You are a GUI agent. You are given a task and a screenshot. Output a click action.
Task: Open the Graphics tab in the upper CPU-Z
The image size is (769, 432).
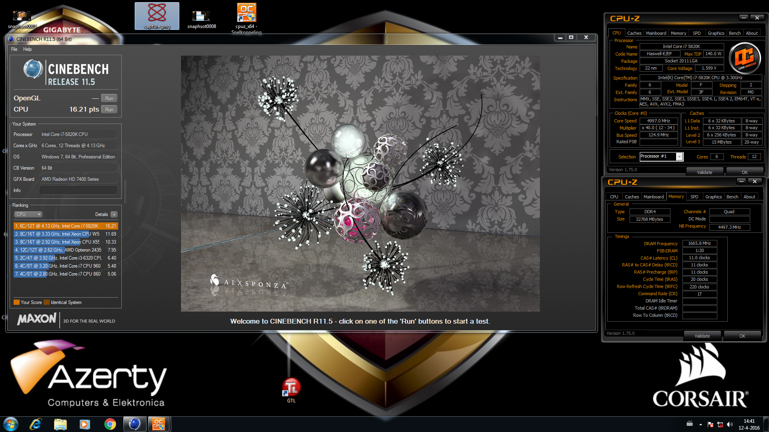(x=716, y=33)
